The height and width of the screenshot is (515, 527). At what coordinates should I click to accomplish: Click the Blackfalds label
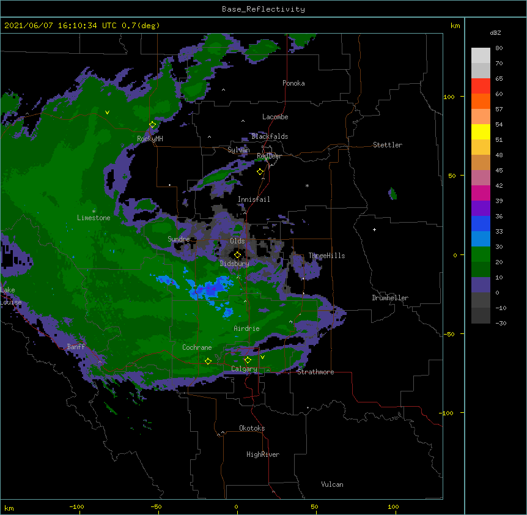click(x=270, y=136)
